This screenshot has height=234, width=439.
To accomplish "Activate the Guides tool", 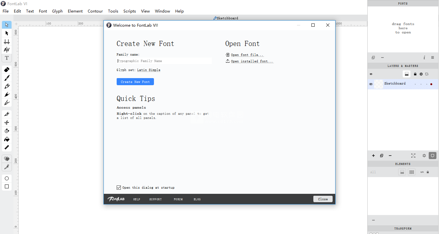I will [x=7, y=41].
